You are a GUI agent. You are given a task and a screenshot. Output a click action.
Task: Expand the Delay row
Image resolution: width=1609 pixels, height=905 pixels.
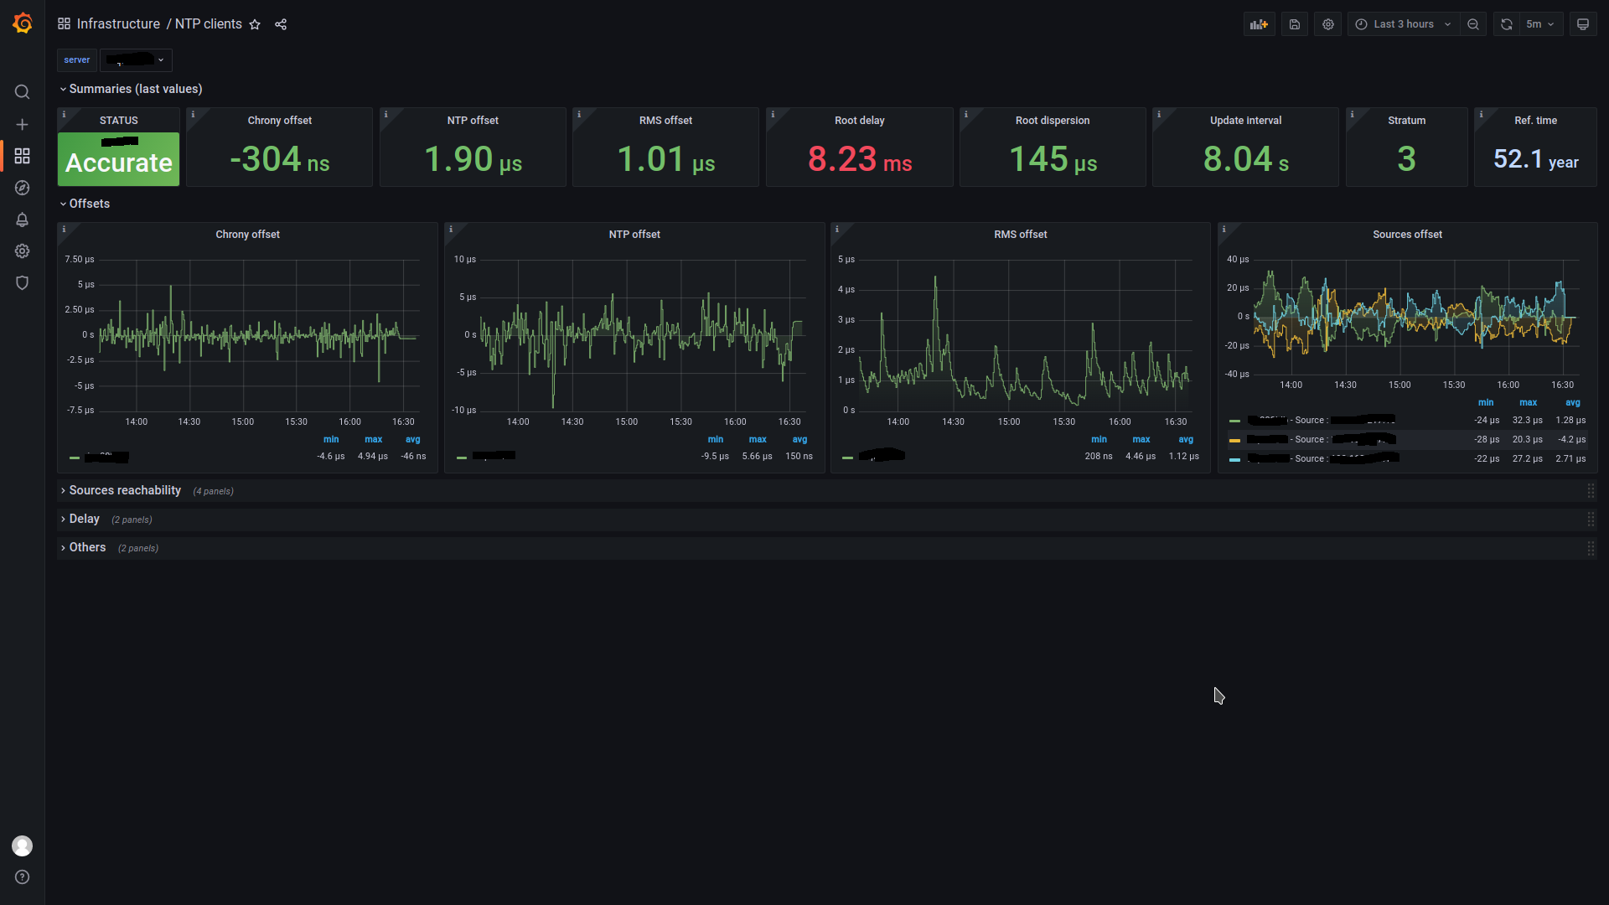(x=84, y=519)
